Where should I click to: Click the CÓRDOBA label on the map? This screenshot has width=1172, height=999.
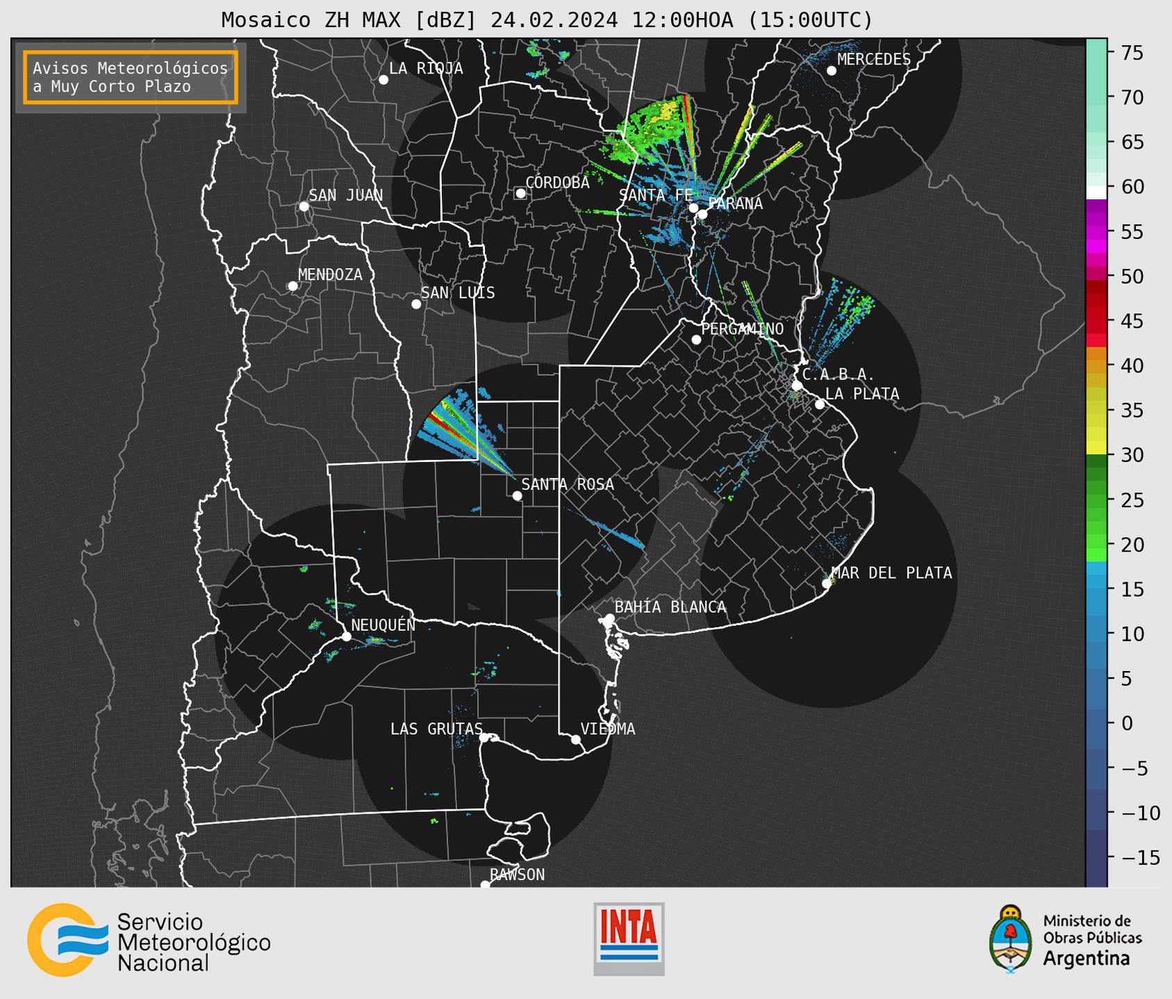tap(557, 183)
